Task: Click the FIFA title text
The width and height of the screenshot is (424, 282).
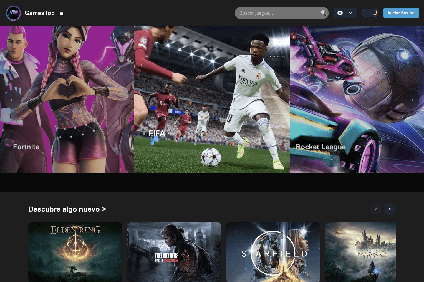Action: click(157, 133)
